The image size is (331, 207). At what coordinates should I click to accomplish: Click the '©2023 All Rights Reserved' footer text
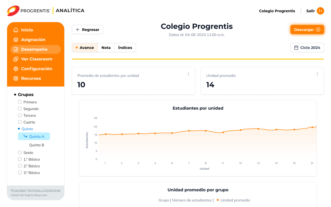29,195
